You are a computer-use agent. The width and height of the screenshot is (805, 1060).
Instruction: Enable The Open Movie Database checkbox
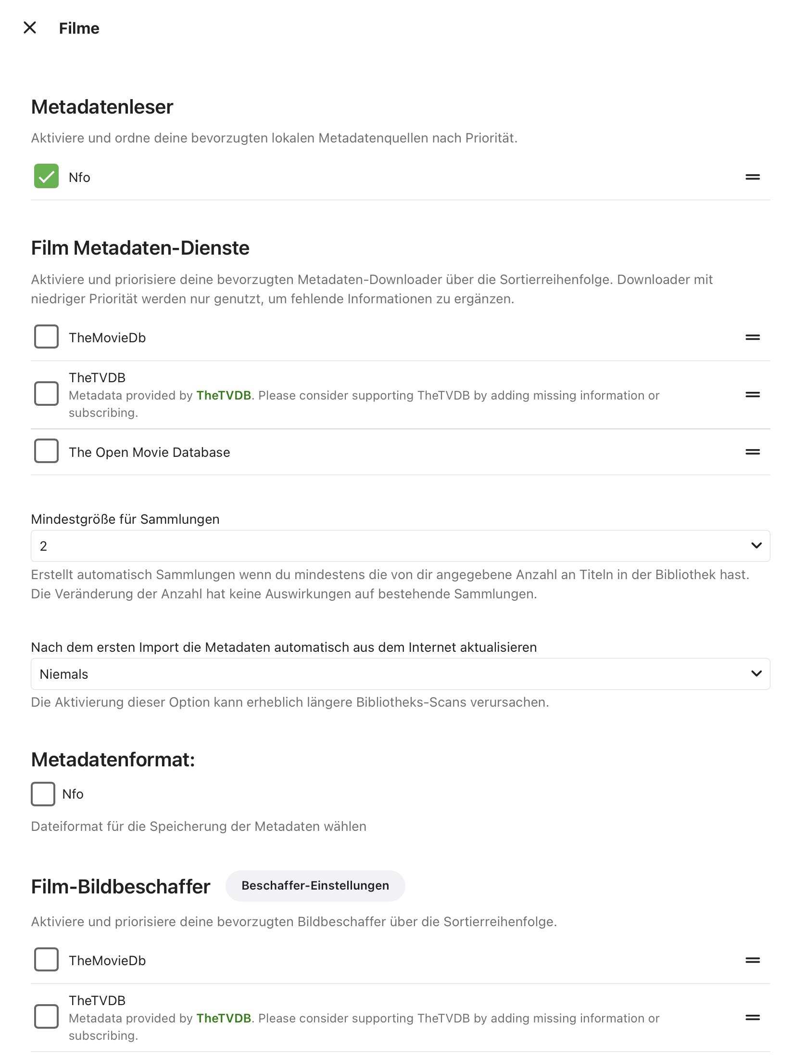(x=46, y=451)
